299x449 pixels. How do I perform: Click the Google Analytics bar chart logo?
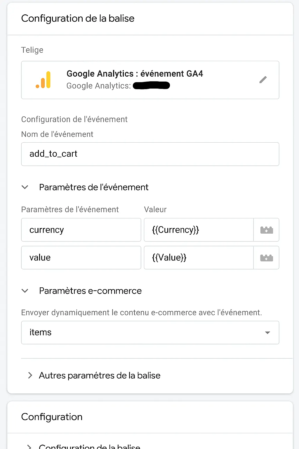(x=43, y=80)
